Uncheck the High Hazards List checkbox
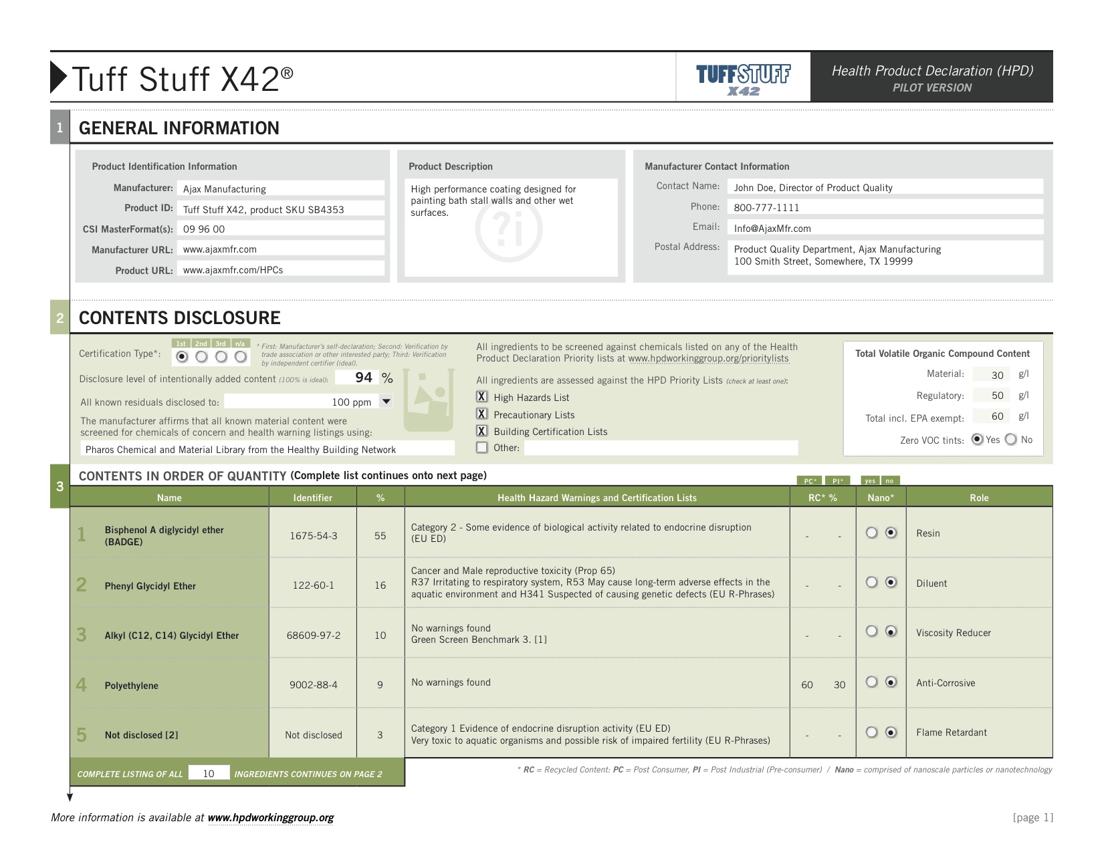 click(481, 397)
